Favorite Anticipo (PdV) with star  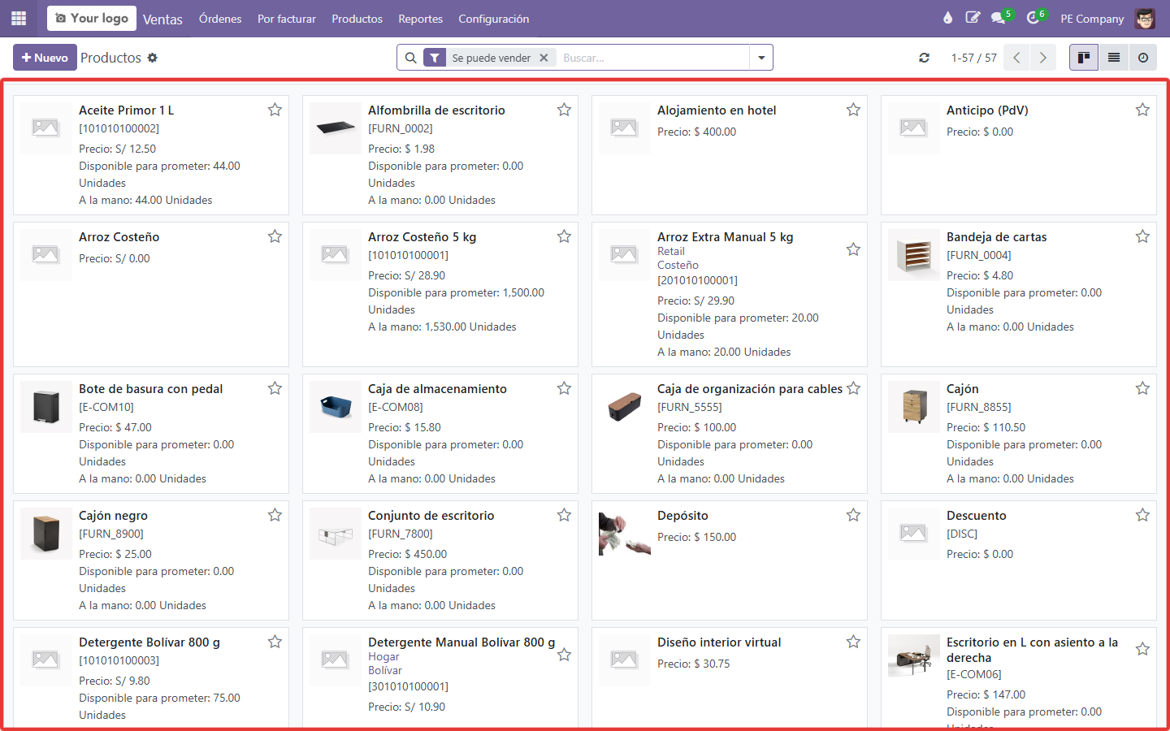[1142, 110]
